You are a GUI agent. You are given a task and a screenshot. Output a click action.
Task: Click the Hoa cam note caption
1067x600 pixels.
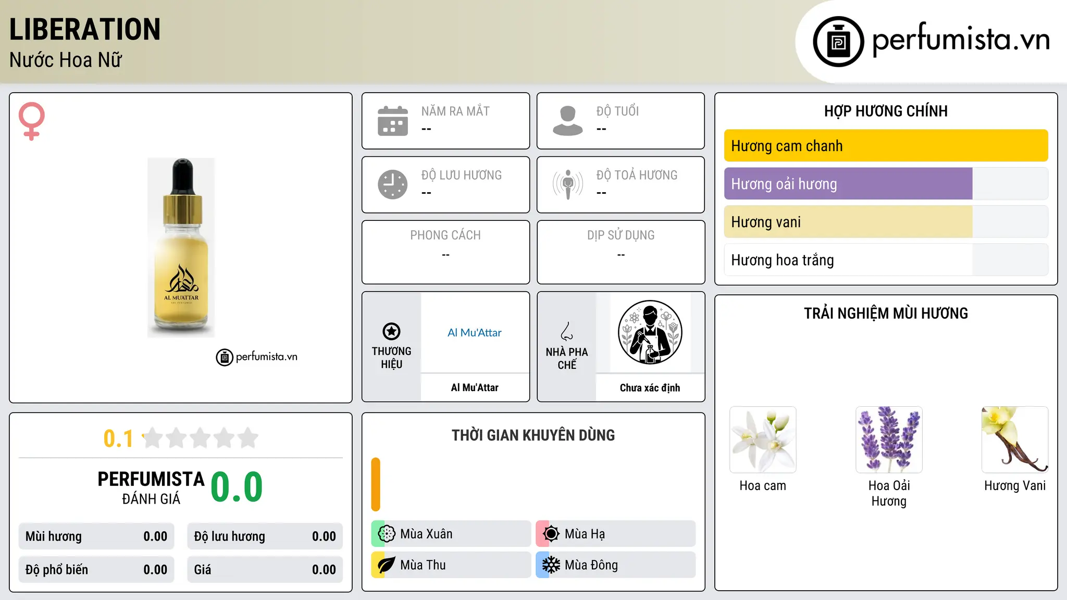coord(763,485)
